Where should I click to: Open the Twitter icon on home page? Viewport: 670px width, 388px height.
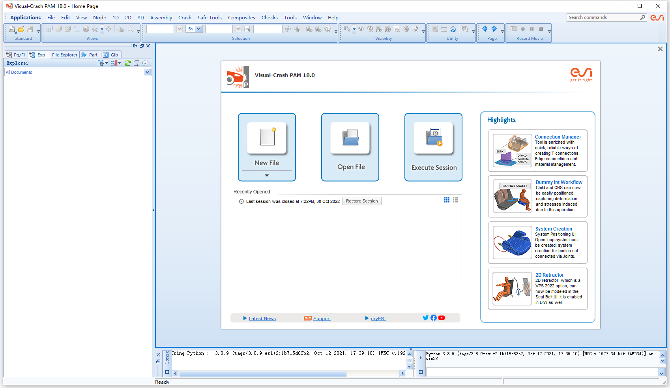click(x=425, y=318)
